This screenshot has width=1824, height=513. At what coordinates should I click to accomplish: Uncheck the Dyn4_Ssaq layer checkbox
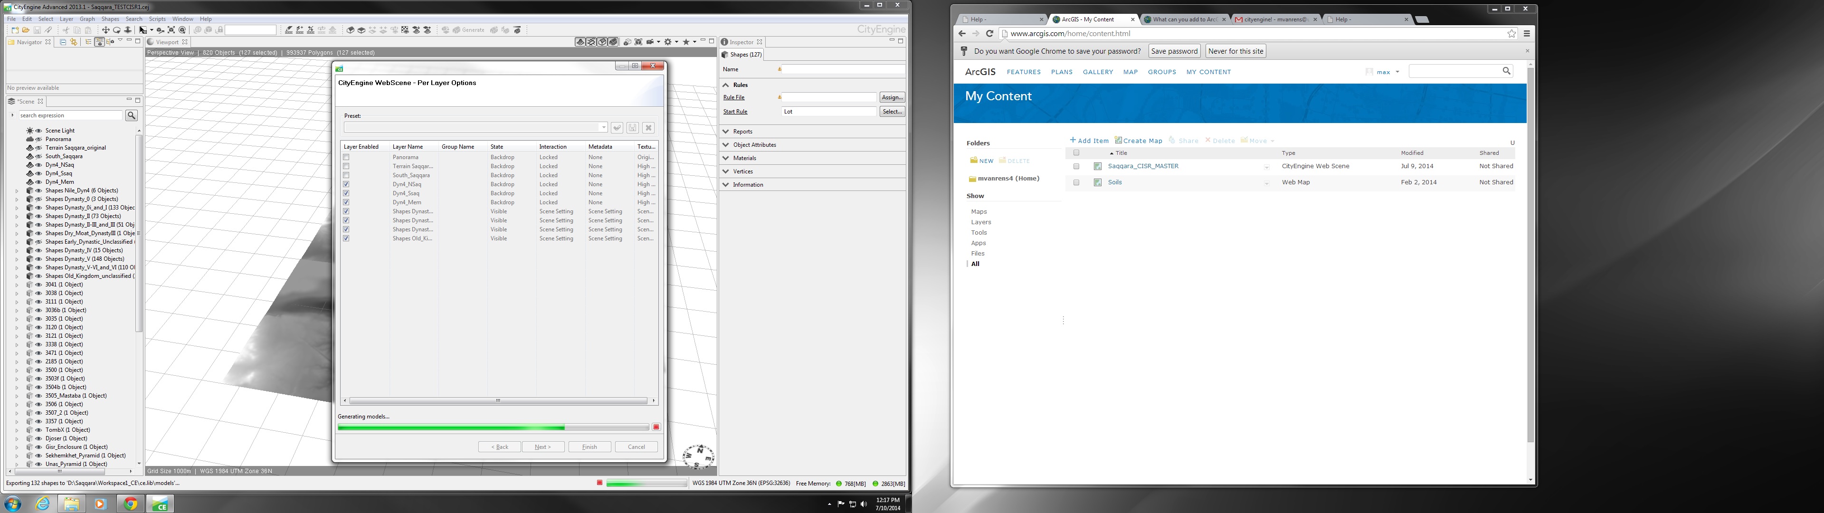[x=346, y=193]
